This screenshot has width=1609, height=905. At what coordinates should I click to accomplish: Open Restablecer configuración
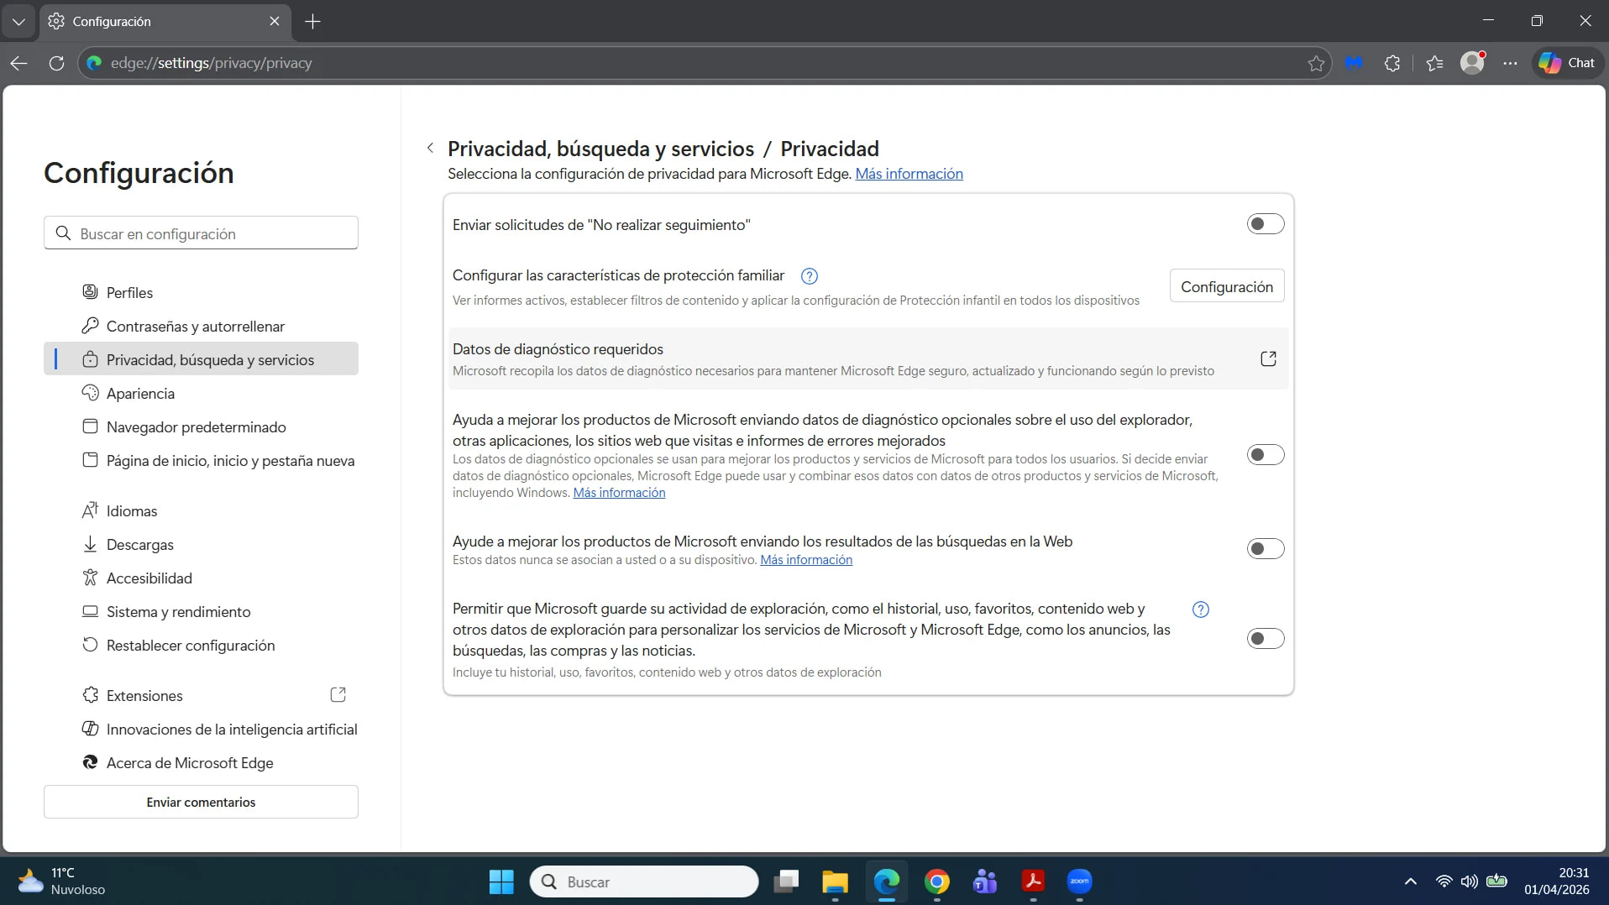(x=201, y=645)
